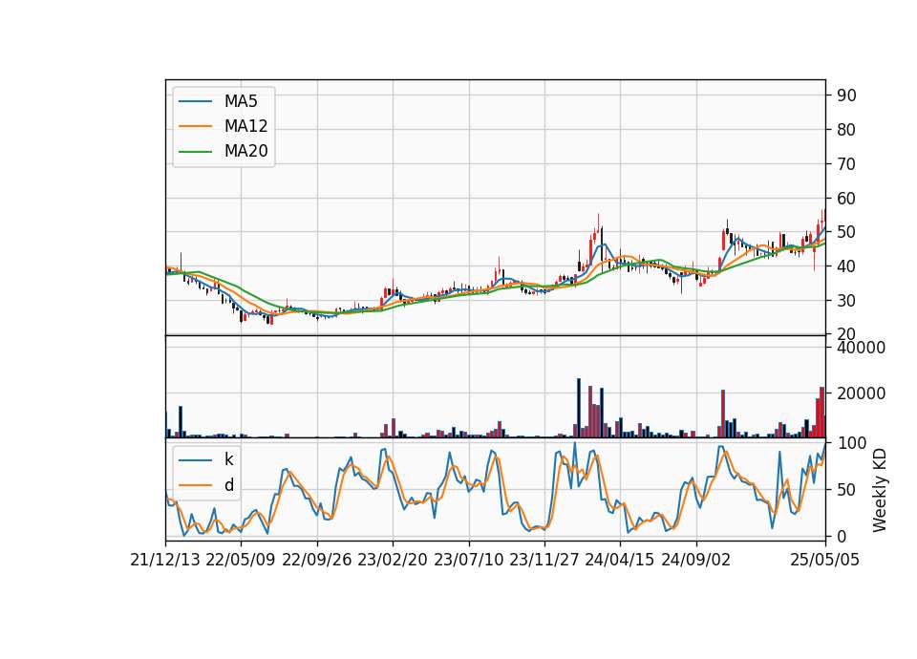Select the 23/11/27 date tick label
The height and width of the screenshot is (659, 917).
click(544, 560)
